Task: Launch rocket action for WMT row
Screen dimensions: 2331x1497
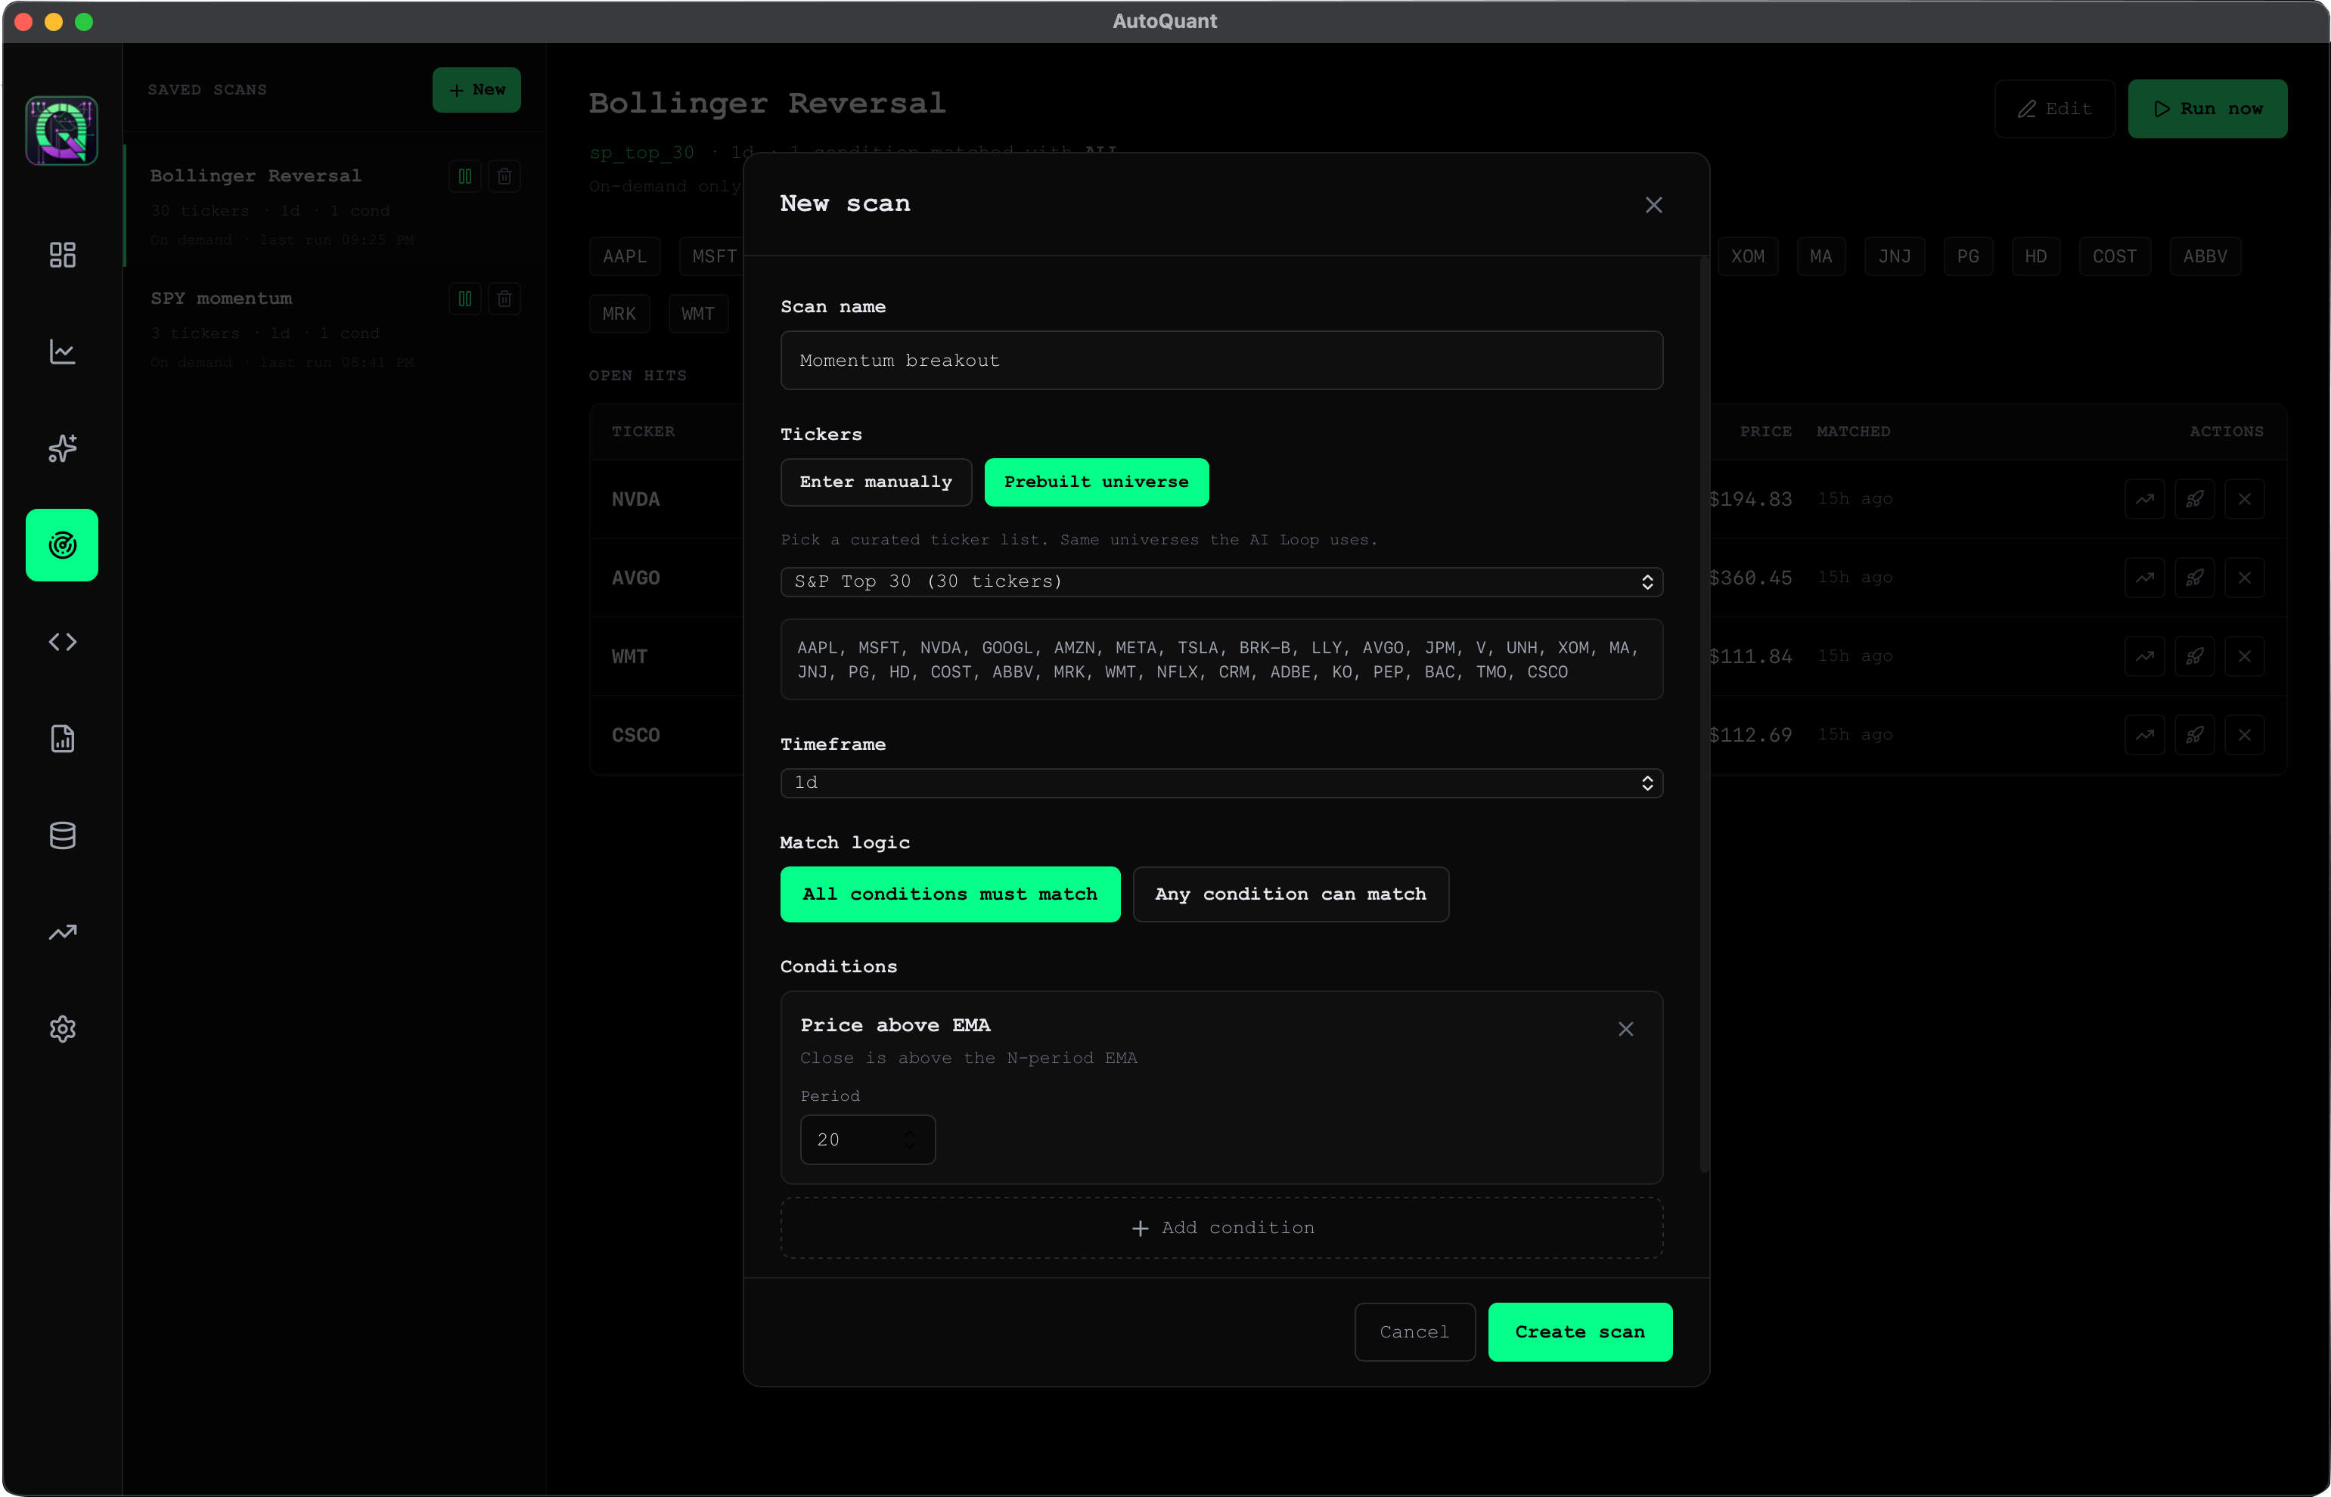Action: click(x=2194, y=657)
